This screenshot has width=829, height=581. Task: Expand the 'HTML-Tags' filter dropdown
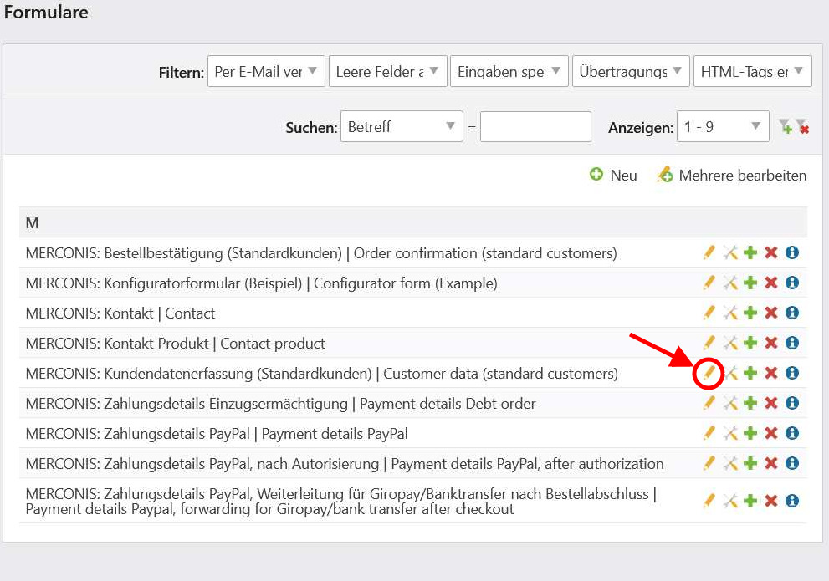753,71
